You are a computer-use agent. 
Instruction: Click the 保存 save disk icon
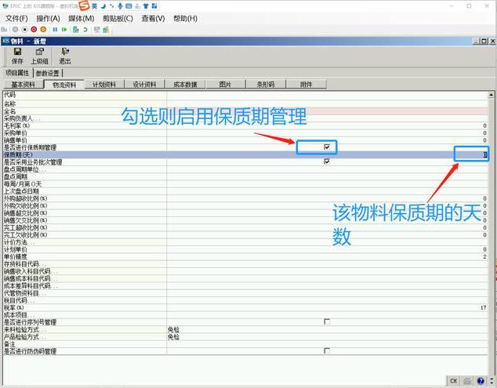(17, 52)
